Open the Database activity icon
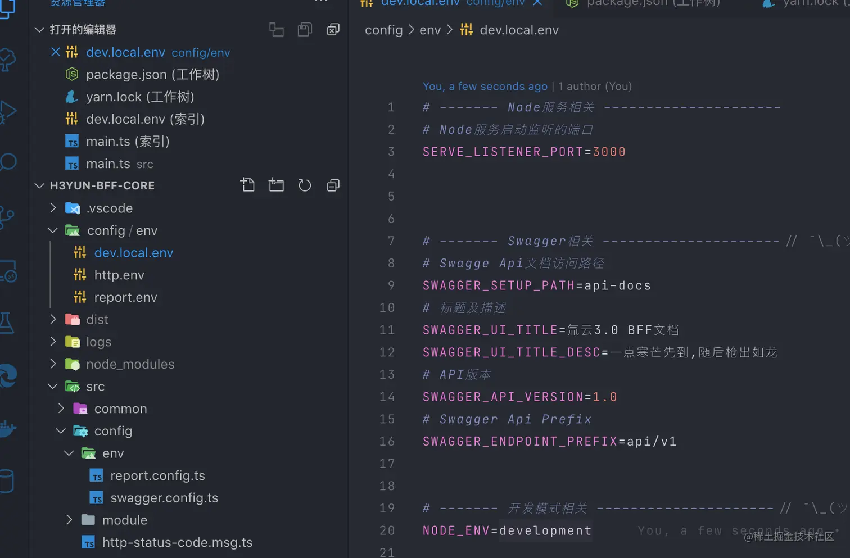This screenshot has height=558, width=850. click(x=6, y=481)
